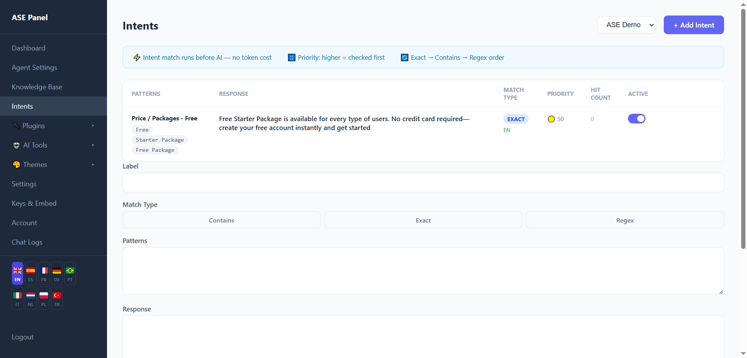
Task: Click the Patterns text area
Action: (423, 271)
